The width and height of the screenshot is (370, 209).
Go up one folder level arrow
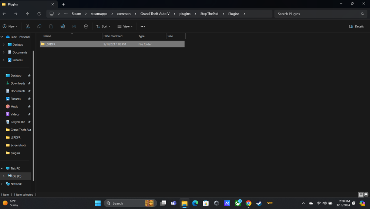[27, 14]
